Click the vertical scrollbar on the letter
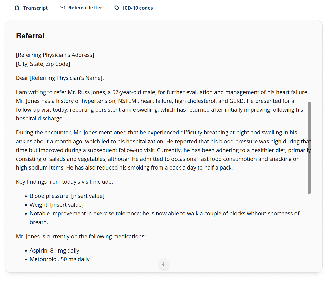 (309, 147)
